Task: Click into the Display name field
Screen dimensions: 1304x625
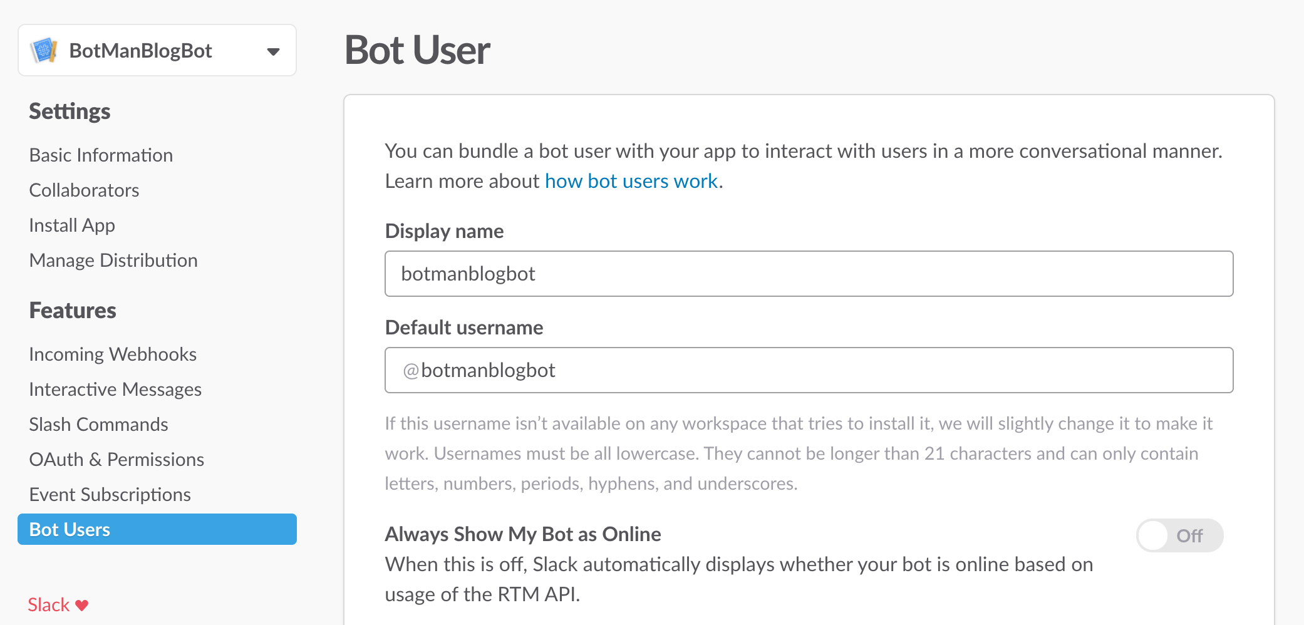Action: click(x=809, y=274)
